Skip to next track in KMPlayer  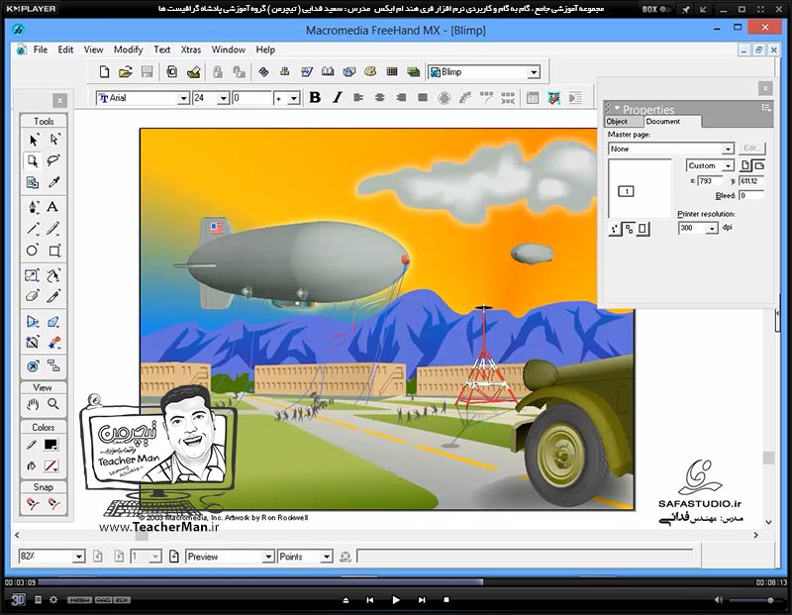422,600
